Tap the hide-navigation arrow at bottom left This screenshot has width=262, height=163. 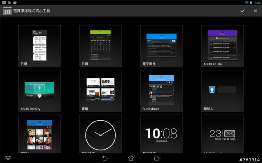[8, 158]
